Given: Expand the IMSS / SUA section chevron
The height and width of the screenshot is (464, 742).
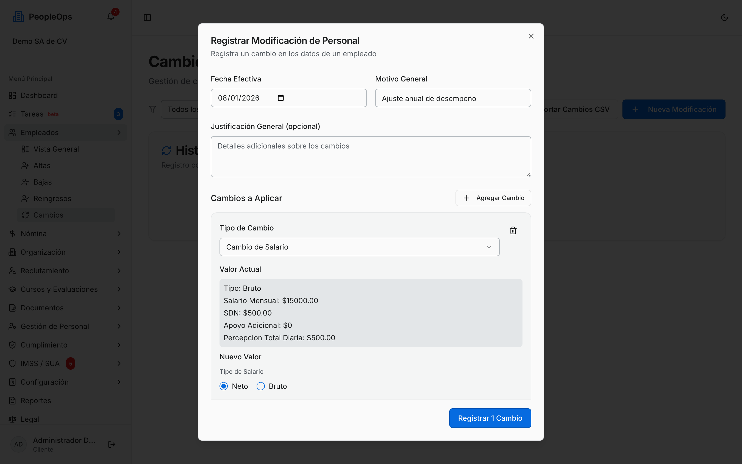Looking at the screenshot, I should point(119,364).
